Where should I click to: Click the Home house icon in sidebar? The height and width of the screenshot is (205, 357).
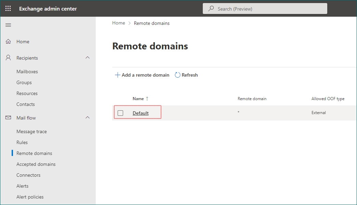pyautogui.click(x=8, y=42)
